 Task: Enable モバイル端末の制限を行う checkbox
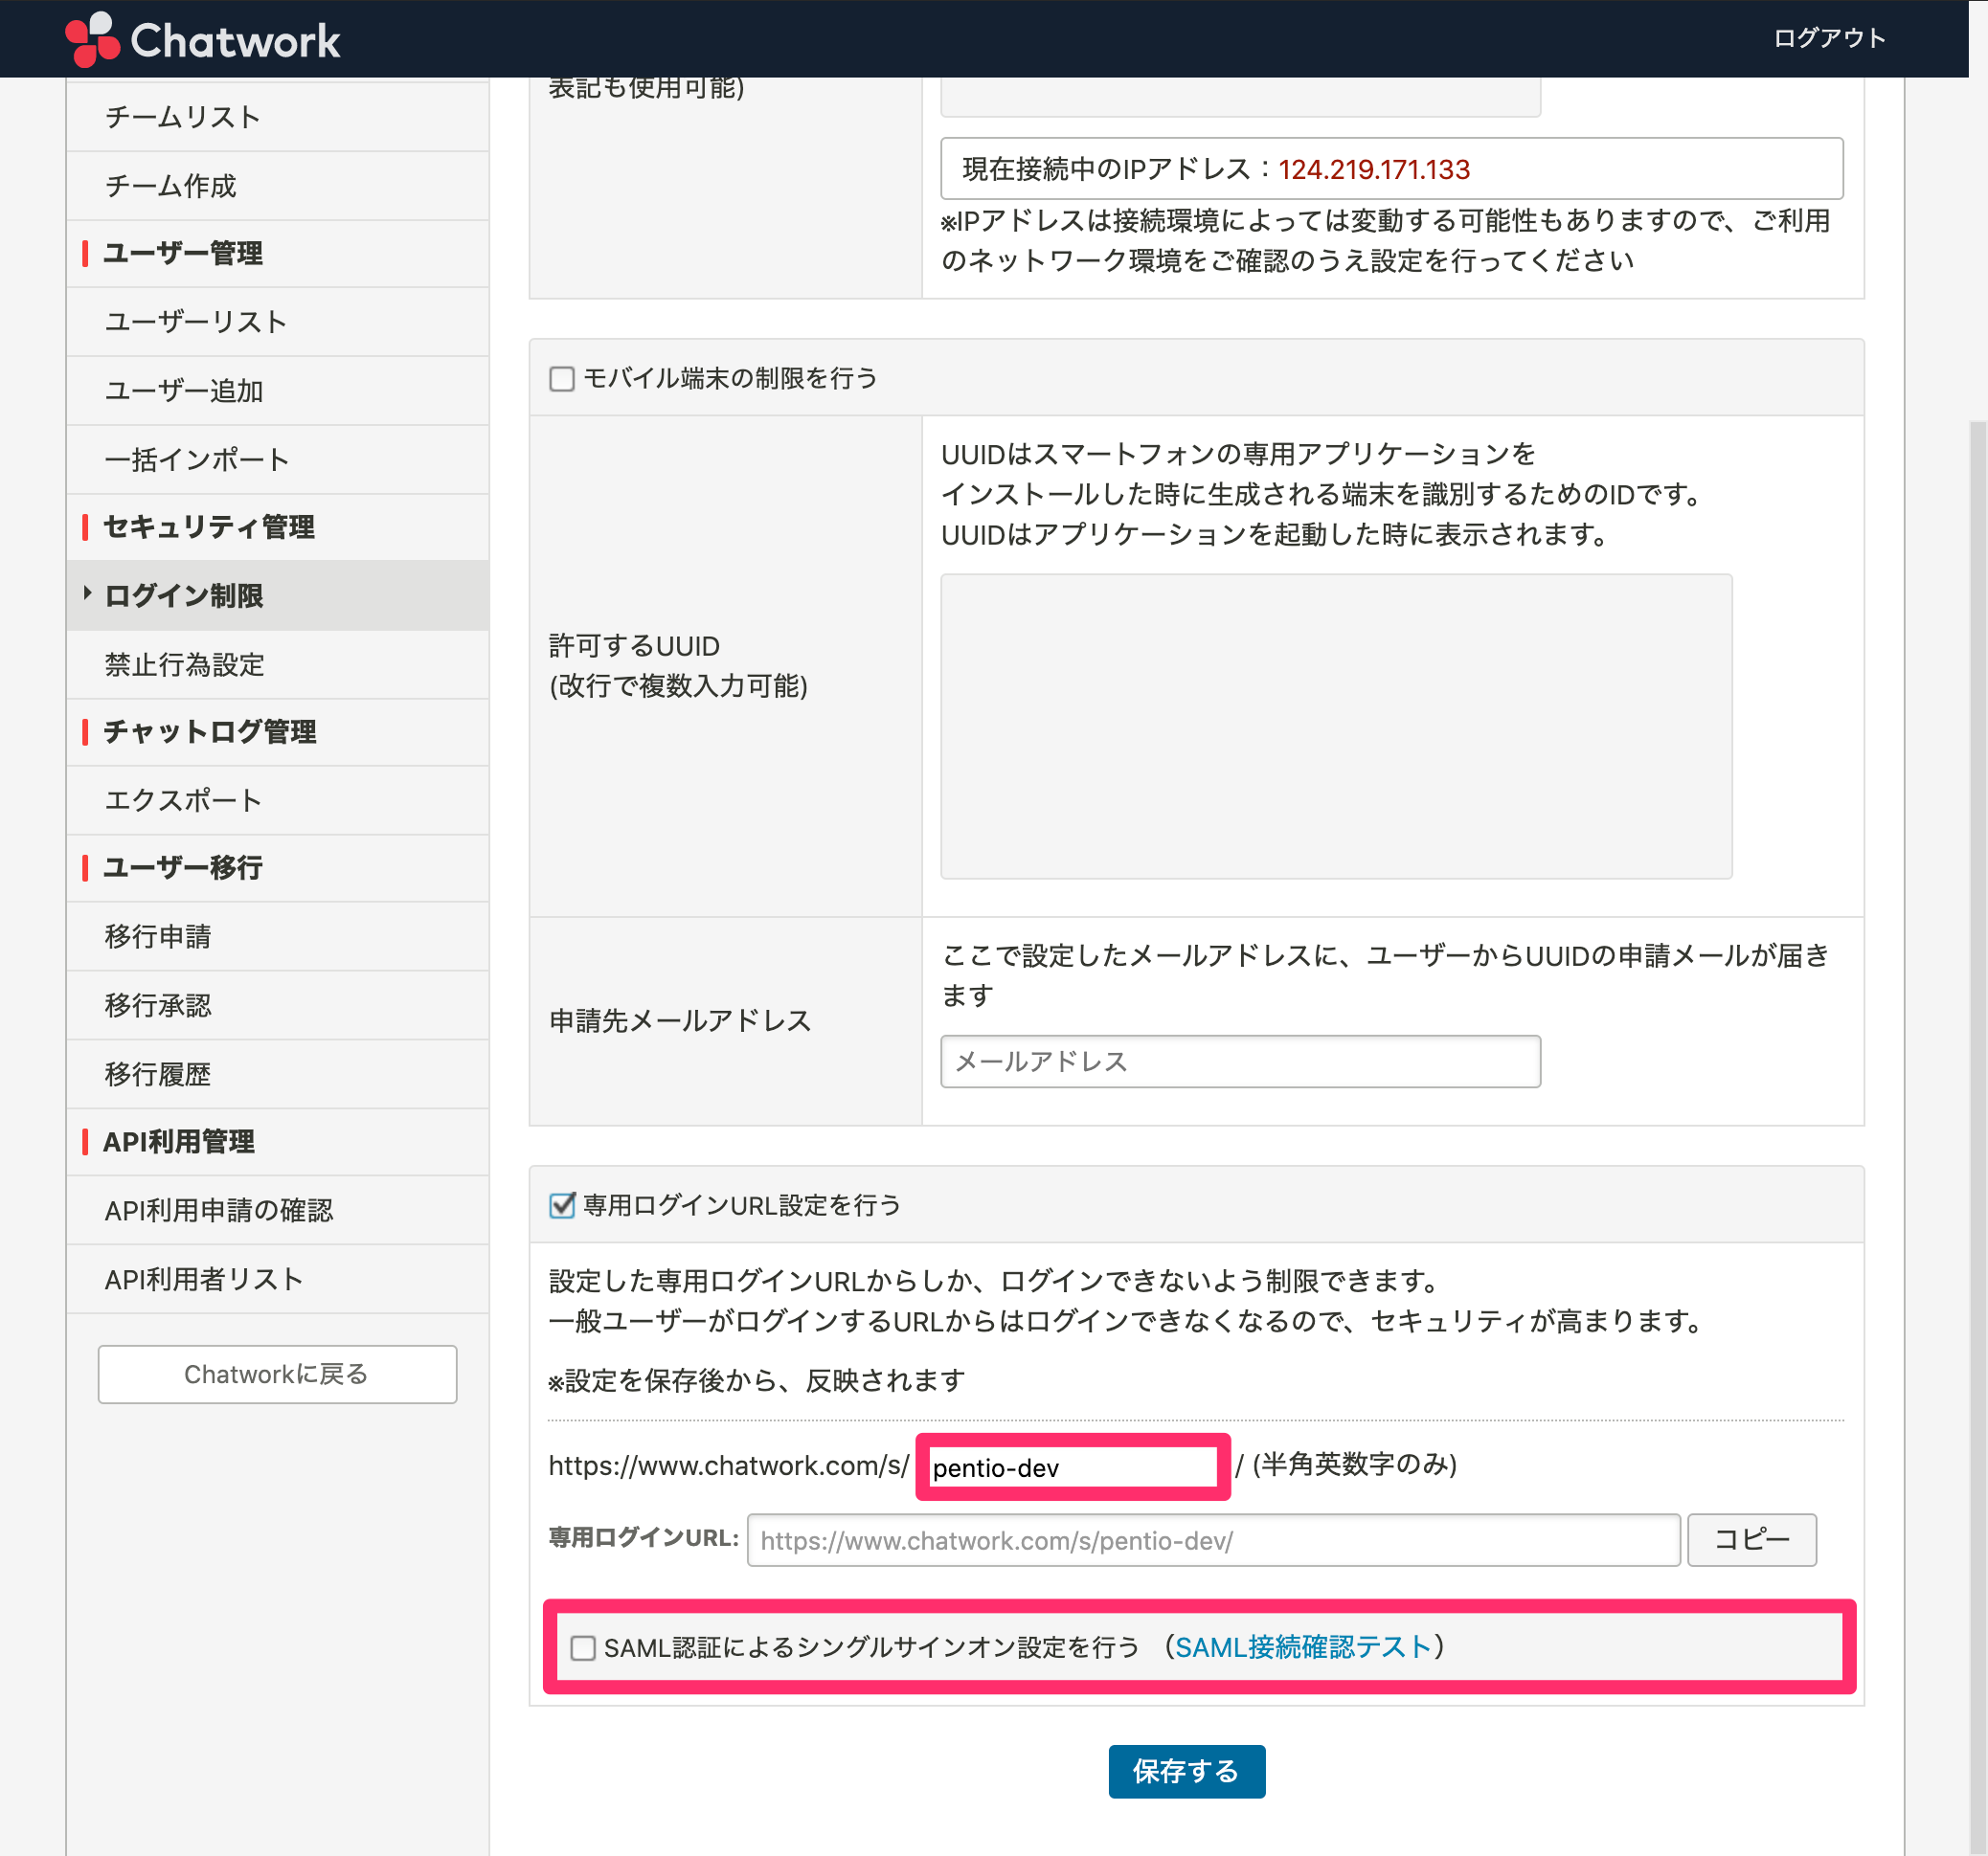pos(562,379)
